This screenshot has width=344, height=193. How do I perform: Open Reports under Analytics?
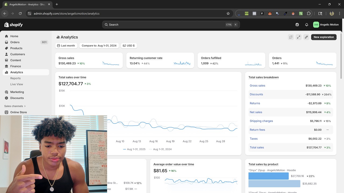[x=15, y=78]
